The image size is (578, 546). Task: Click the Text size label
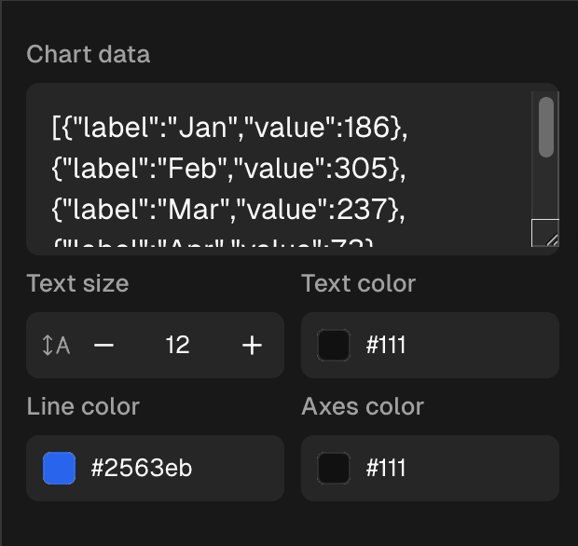coord(78,283)
